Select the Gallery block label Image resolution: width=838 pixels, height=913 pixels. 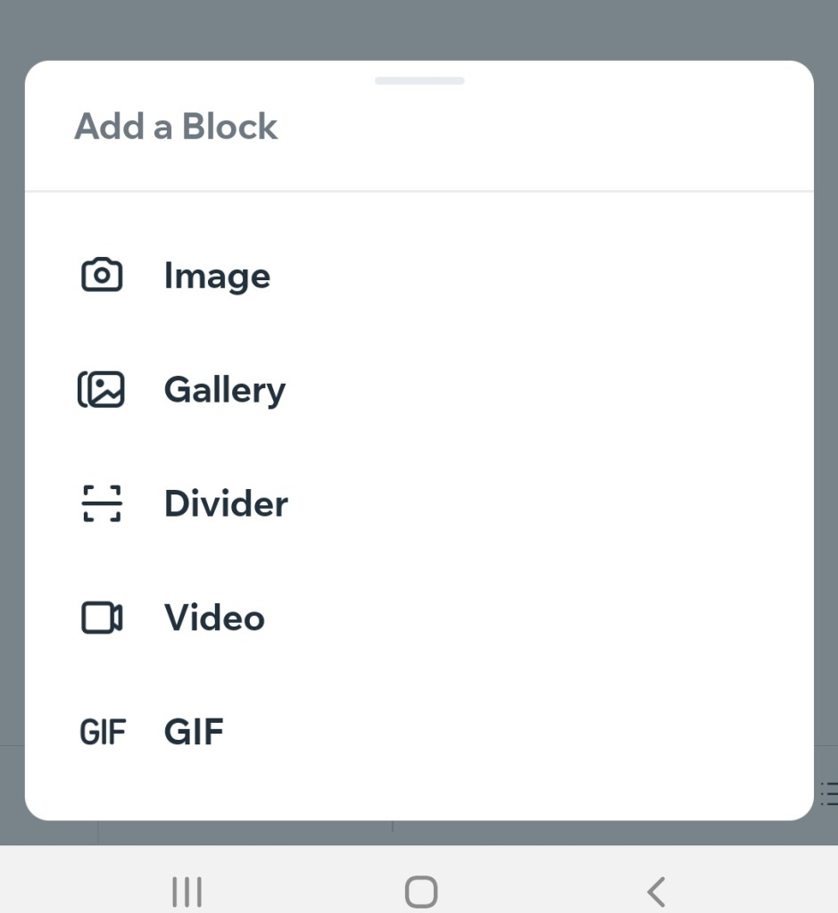(x=225, y=390)
